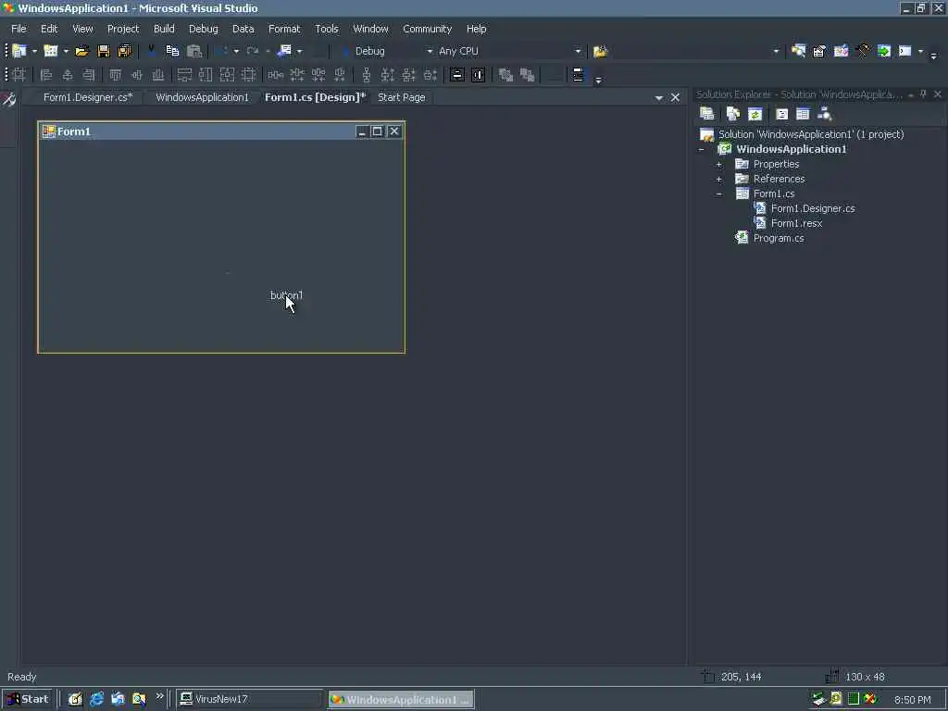Viewport: 948px width, 711px height.
Task: Collapse the Form1.cs tree node
Action: point(718,194)
